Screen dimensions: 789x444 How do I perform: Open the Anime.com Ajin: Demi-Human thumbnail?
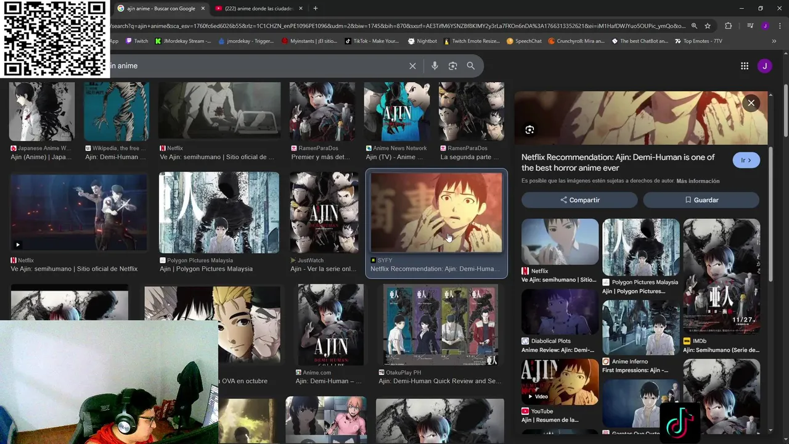click(x=331, y=324)
